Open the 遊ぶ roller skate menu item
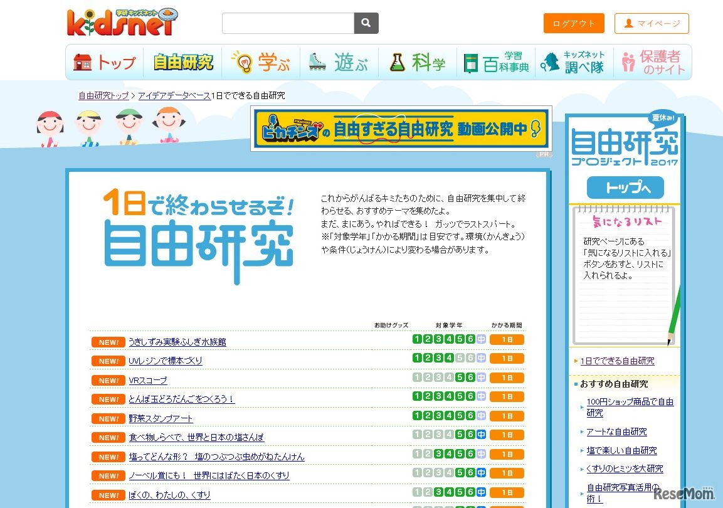Image resolution: width=723 pixels, height=508 pixels. coord(339,63)
